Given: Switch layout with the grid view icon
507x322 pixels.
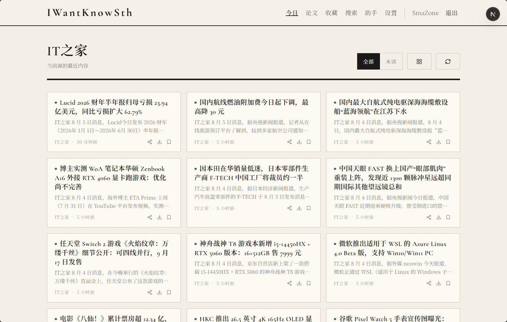Looking at the screenshot, I should 419,62.
